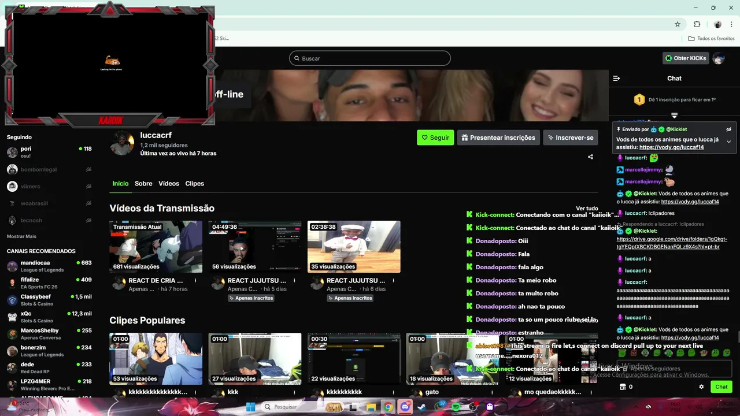Screen dimensions: 740x416
Task: Open recommended channel bonerzim
Action: click(x=49, y=351)
